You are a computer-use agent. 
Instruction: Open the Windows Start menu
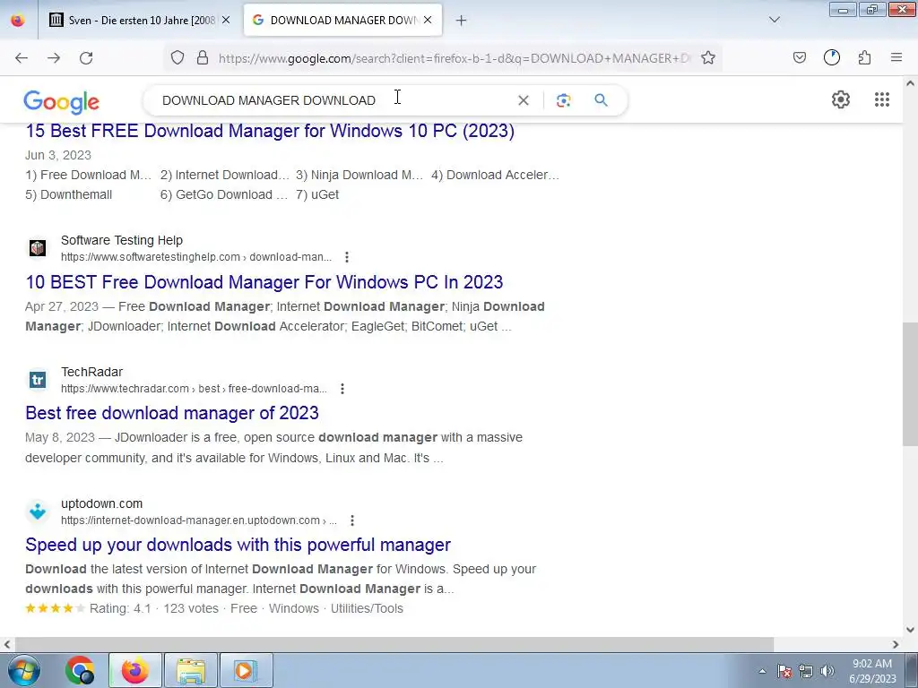(x=23, y=670)
